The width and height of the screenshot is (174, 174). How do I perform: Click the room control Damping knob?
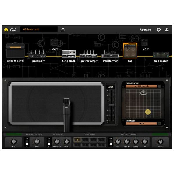(x=127, y=142)
